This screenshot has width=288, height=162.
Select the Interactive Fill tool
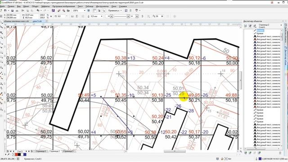(1, 99)
